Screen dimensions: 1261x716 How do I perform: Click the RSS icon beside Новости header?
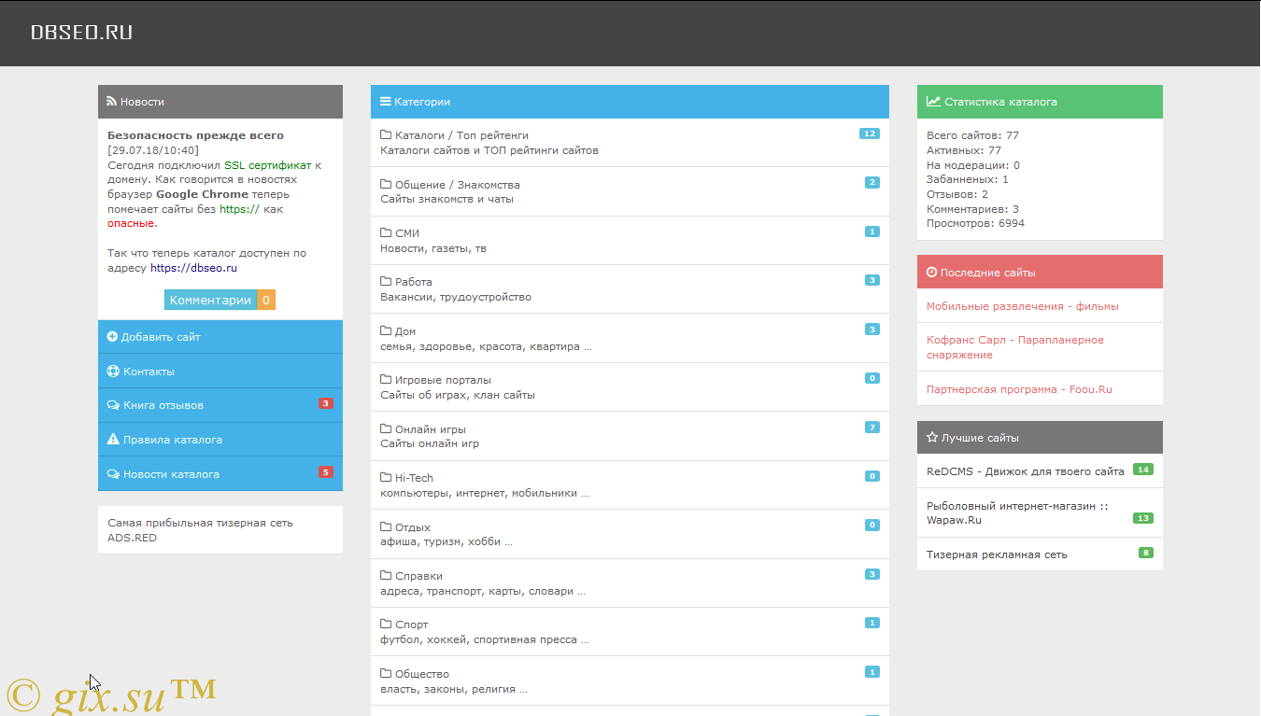(x=112, y=102)
